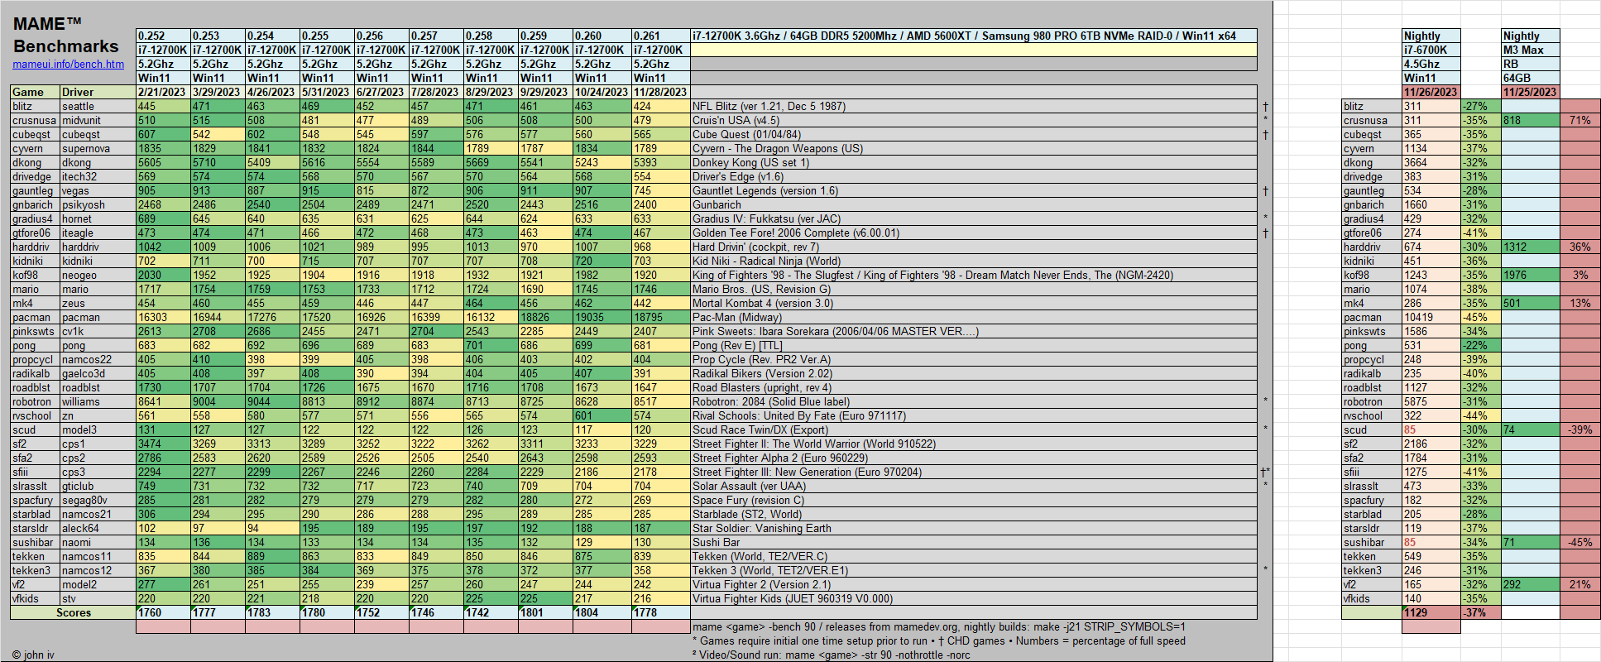Screen dimensions: 1601x662
Task: Click the -39% scud percentage cell
Action: point(1579,429)
